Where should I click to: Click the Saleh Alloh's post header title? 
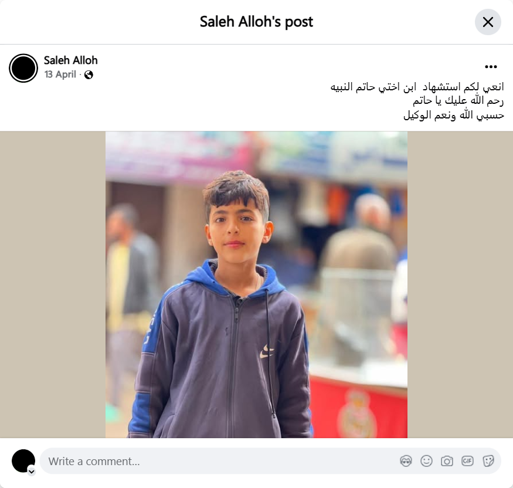click(x=257, y=22)
